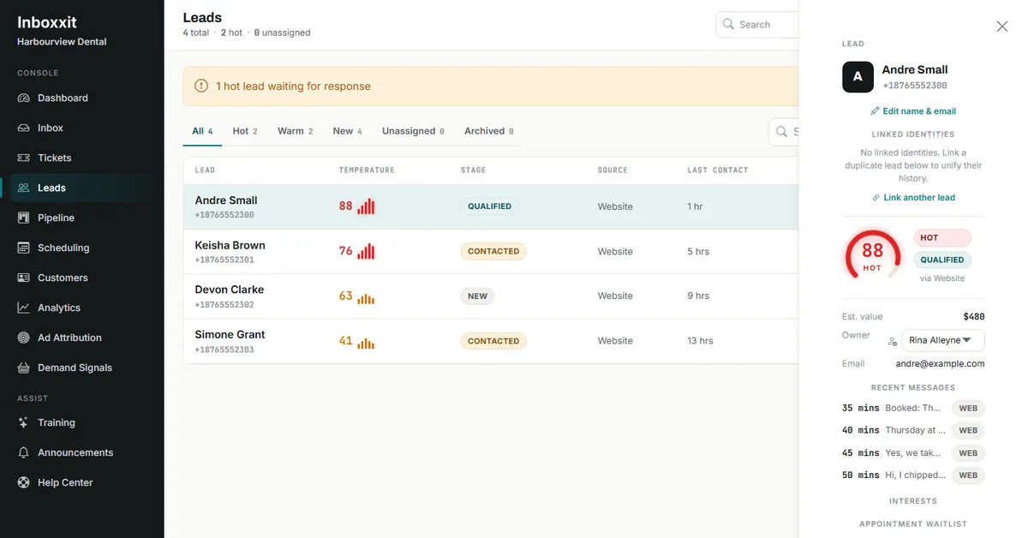1028x538 pixels.
Task: Click temperature bars icon for Simone Grant
Action: pos(366,343)
